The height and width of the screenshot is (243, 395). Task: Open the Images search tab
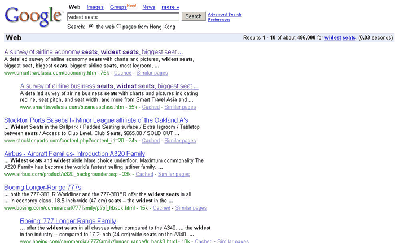tap(95, 7)
